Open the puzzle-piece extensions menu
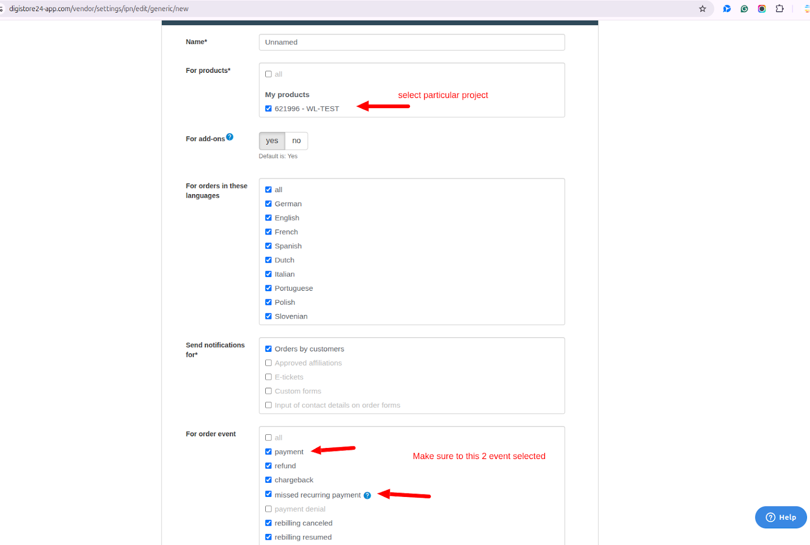 click(x=780, y=9)
